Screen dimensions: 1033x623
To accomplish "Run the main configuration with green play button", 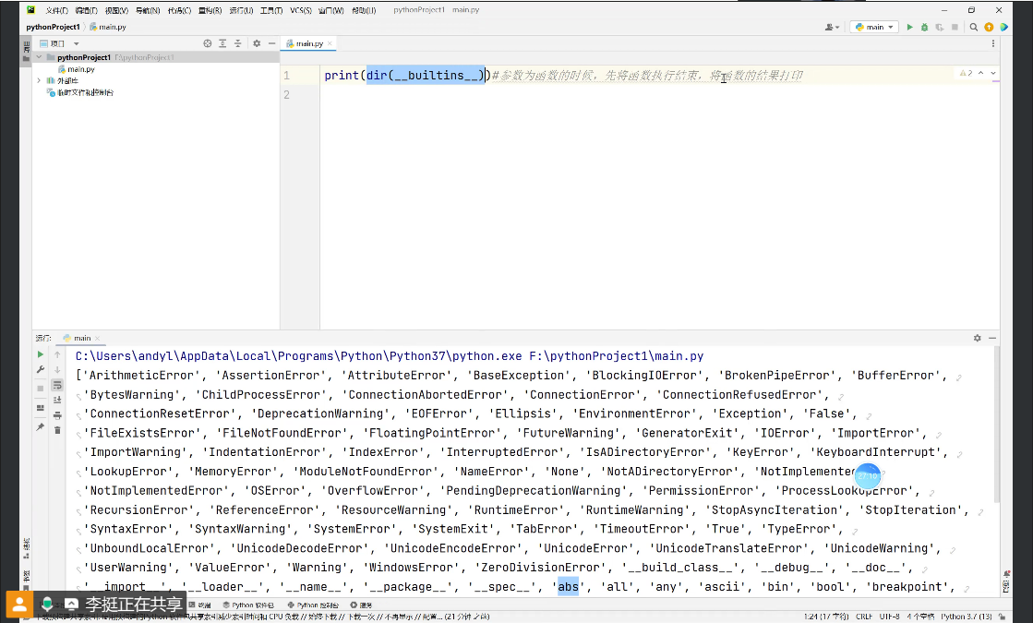I will [910, 28].
